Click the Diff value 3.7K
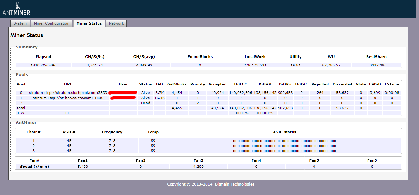419x195 pixels. pos(159,93)
